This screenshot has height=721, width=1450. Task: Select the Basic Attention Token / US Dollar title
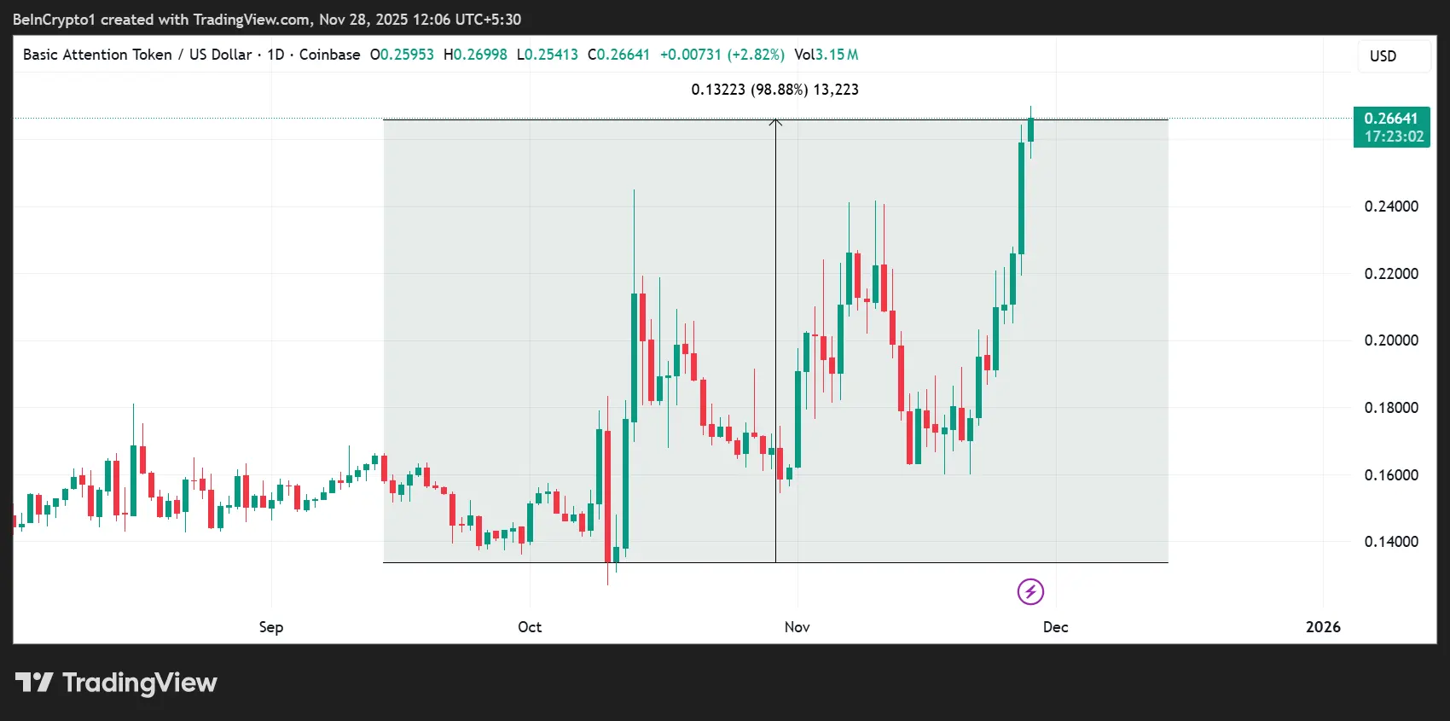(137, 55)
